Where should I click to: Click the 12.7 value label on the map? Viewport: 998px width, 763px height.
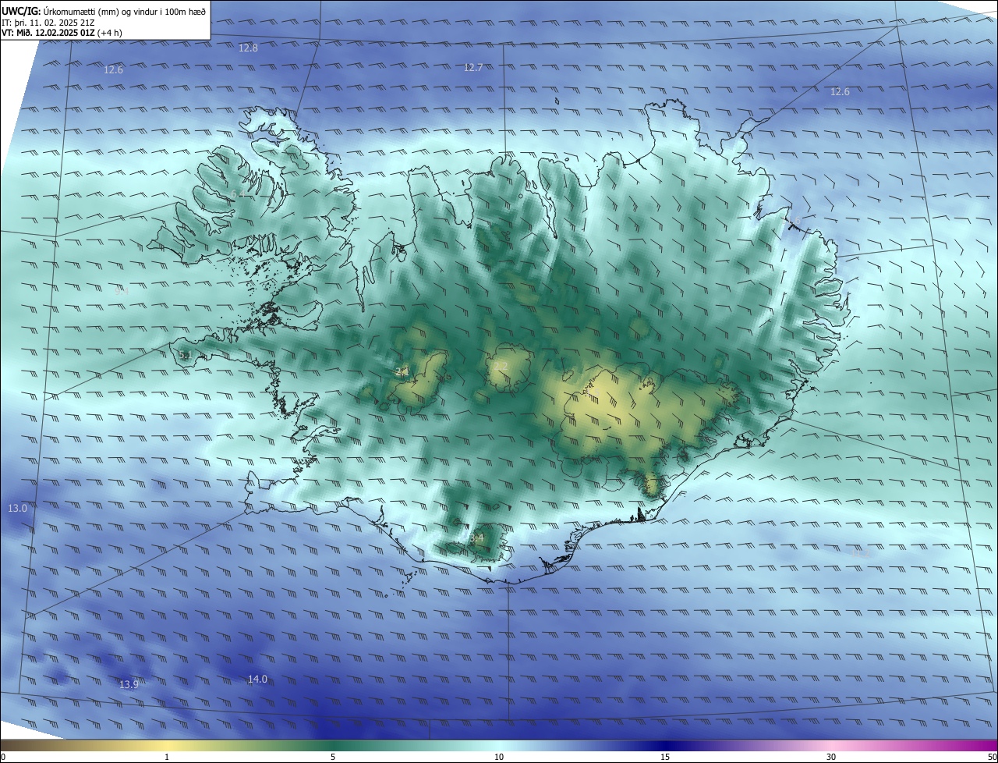(473, 68)
